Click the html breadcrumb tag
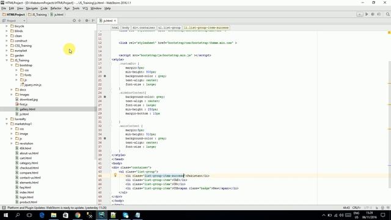Viewport: 391px width, 220px height. [115, 28]
